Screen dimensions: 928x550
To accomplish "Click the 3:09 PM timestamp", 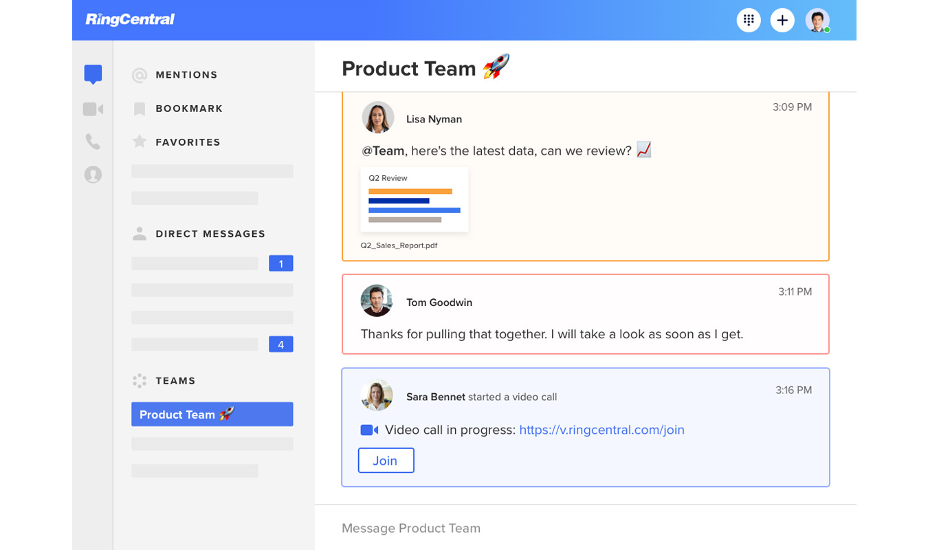I will [792, 107].
